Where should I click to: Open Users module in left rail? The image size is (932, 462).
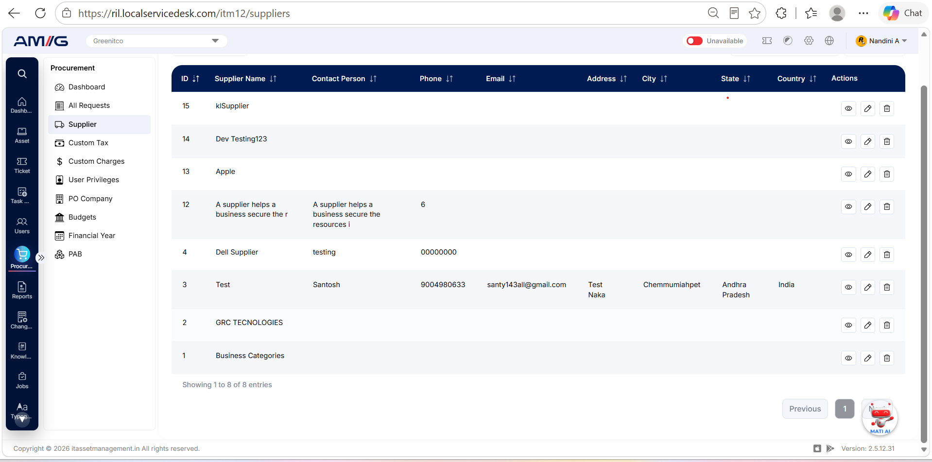[x=22, y=226]
